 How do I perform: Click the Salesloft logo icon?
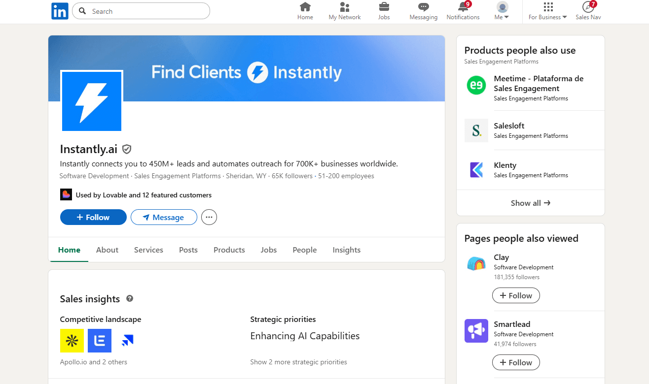coord(476,130)
